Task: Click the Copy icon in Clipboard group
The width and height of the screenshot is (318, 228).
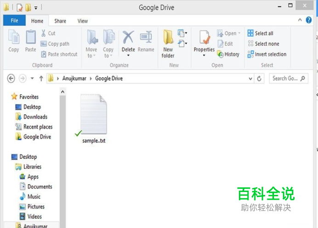Action: point(14,37)
